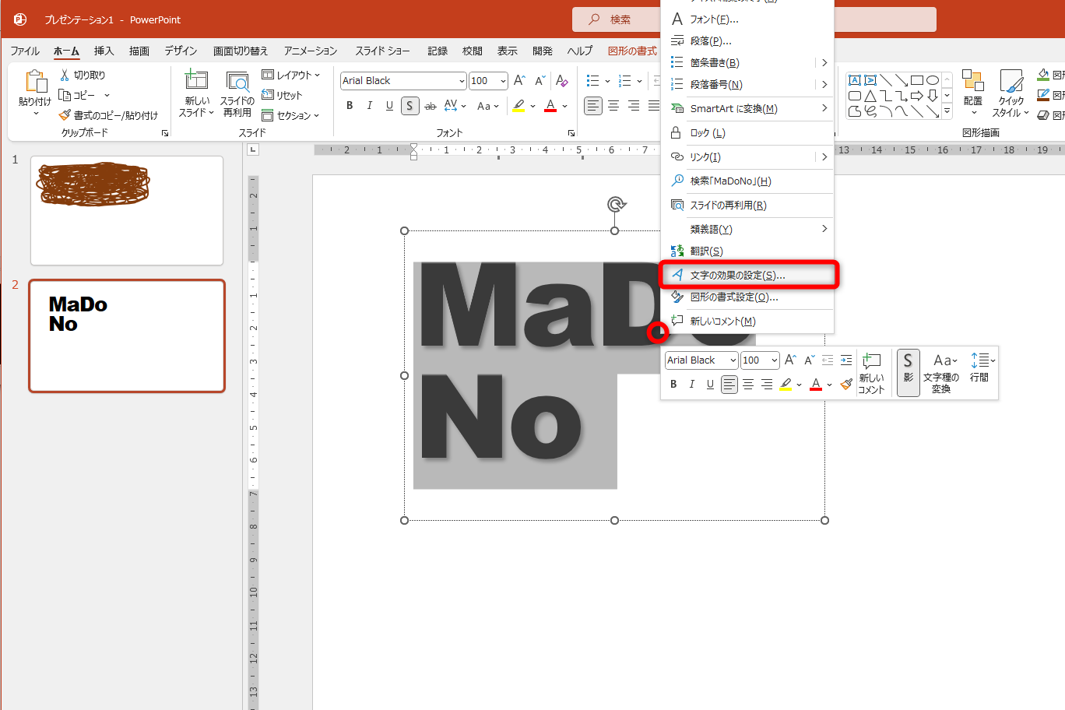Image resolution: width=1065 pixels, height=710 pixels.
Task: Choose 図形の書式設定 from the context menu
Action: tap(732, 297)
